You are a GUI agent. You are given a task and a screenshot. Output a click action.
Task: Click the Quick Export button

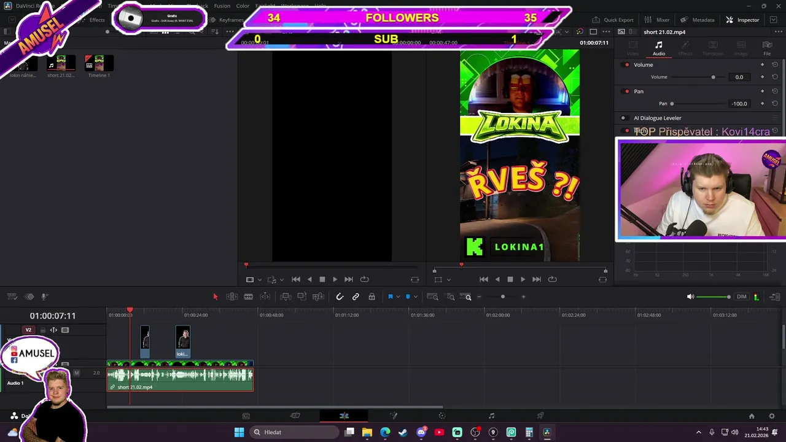coord(613,20)
